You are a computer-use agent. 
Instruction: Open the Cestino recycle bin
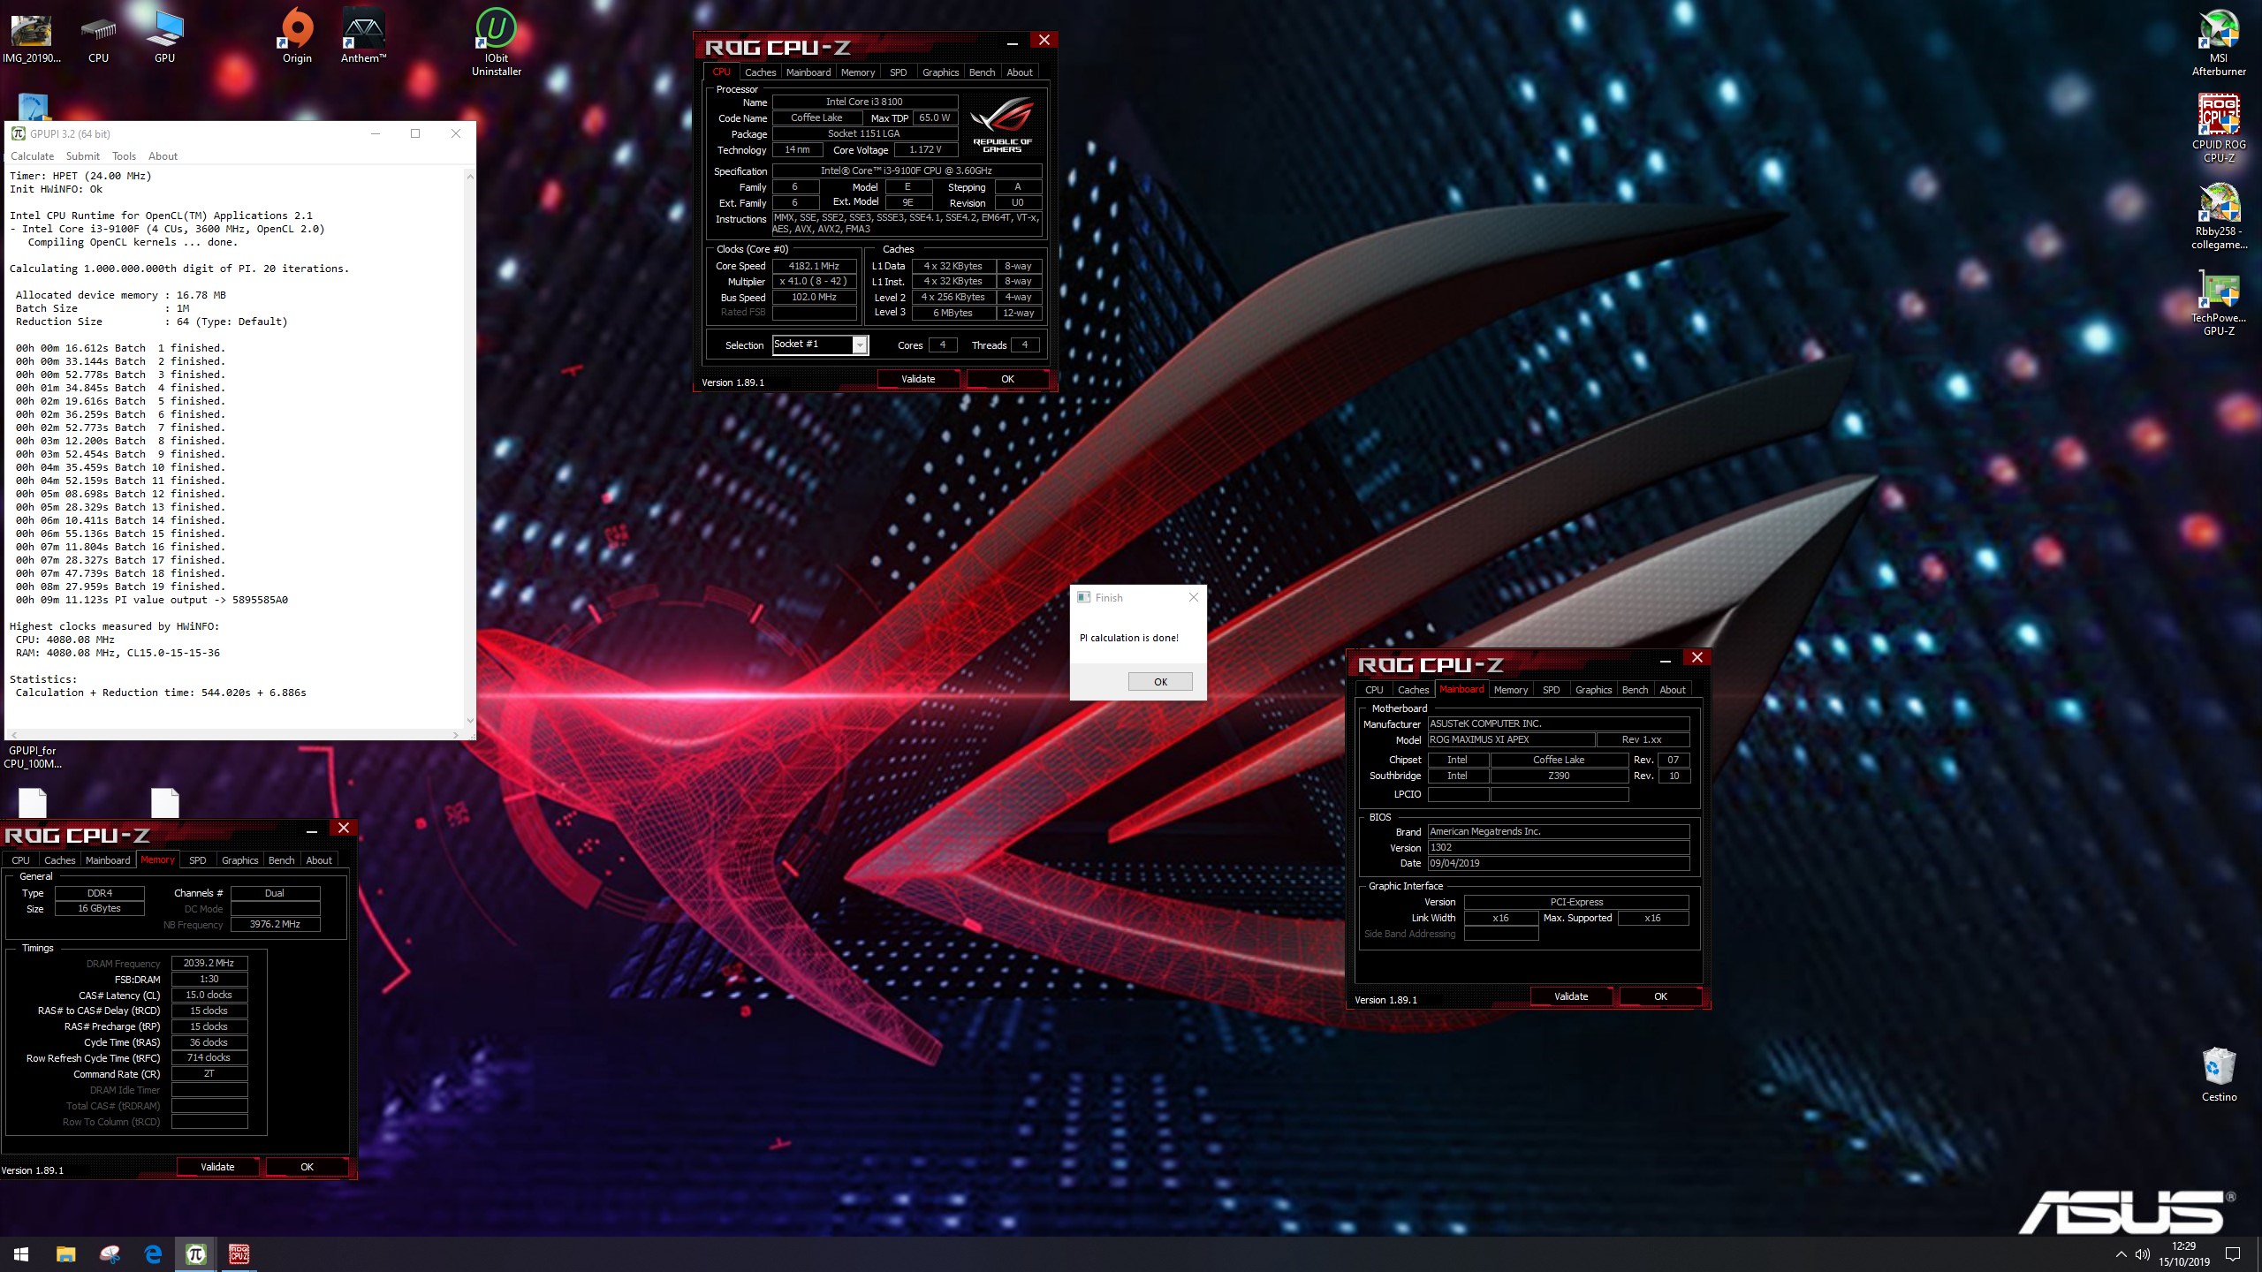2219,1074
